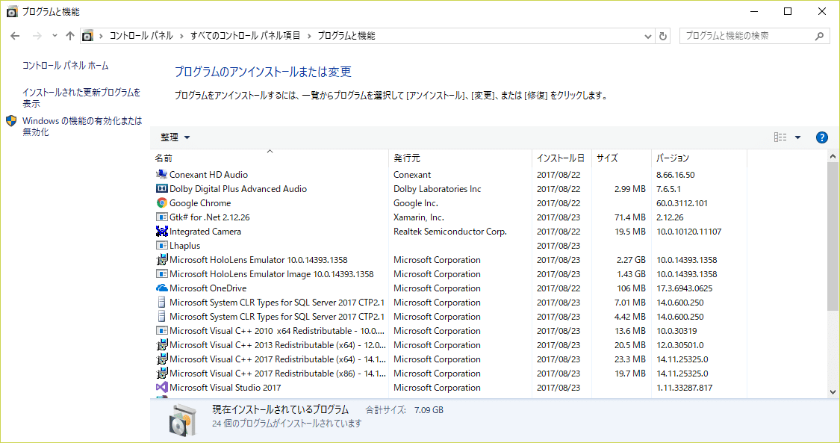Sort by the 名前 column header
840x443 pixels.
(x=270, y=158)
